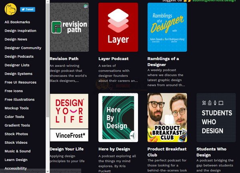Viewport: 240px width, 173px height.
Task: Open Mockup Tools category
Action: 17,108
